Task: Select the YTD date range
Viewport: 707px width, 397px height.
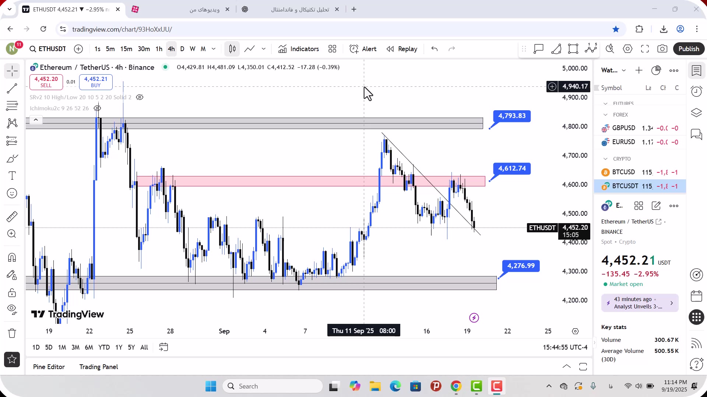Action: click(104, 347)
